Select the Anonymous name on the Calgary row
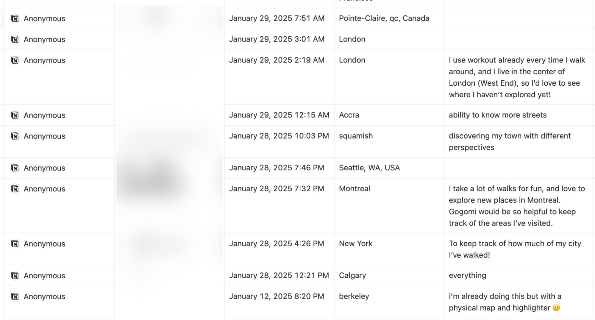Viewport: 595px width, 320px height. pyautogui.click(x=44, y=276)
